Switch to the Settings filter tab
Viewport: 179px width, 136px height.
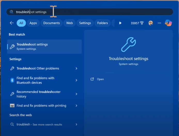(85, 23)
